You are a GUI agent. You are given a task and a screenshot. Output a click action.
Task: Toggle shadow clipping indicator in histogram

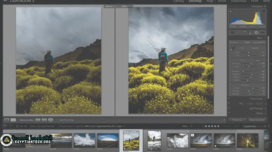tap(231, 11)
